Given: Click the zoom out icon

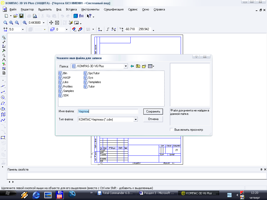Looking at the screenshot, I should pos(17,23).
